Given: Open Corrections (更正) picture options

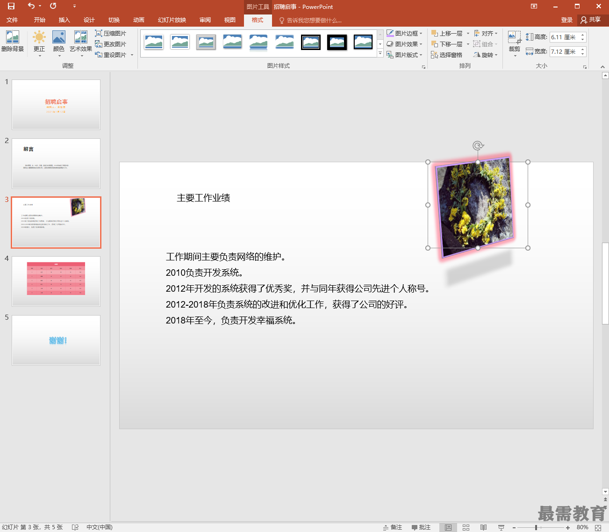Looking at the screenshot, I should [39, 43].
